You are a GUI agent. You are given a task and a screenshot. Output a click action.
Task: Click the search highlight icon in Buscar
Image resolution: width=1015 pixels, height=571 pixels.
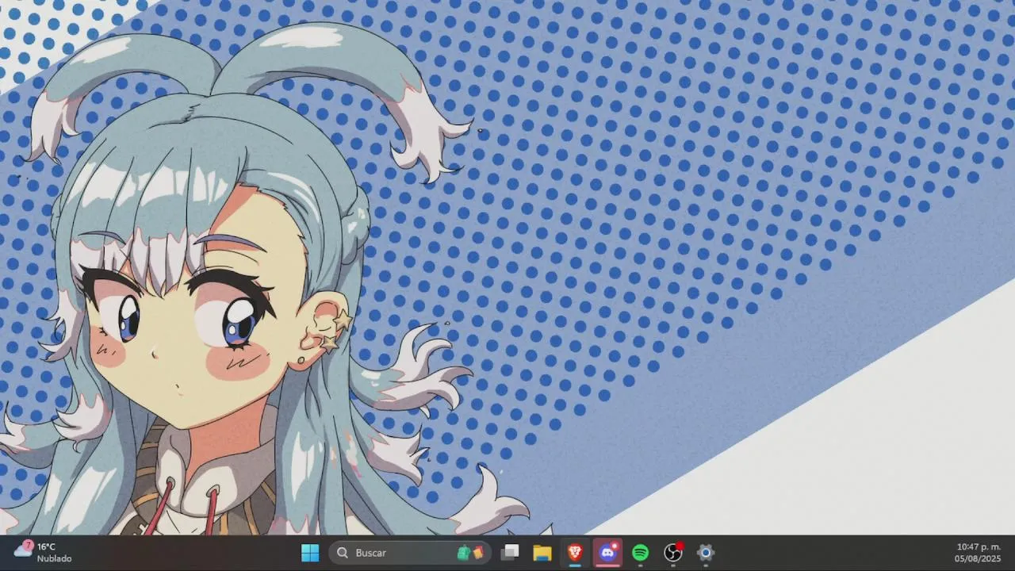tap(471, 553)
